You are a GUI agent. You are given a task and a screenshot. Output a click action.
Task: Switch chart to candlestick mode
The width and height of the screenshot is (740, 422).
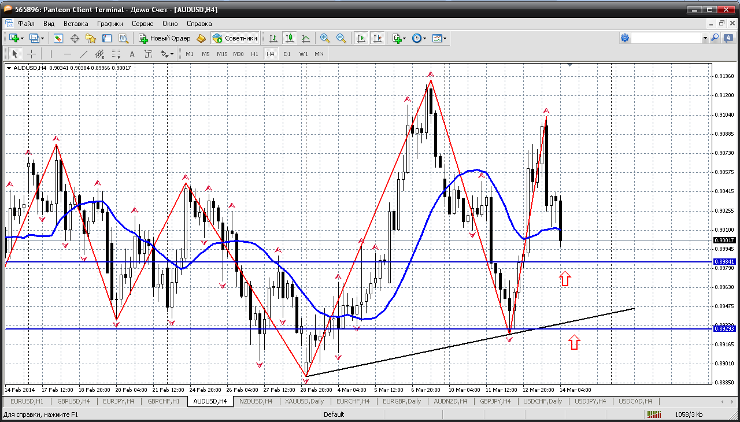point(290,38)
